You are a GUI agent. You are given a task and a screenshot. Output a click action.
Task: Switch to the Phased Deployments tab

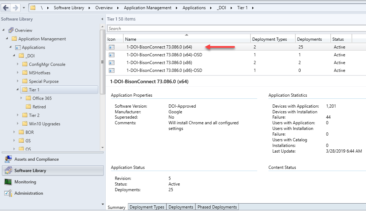[217, 207]
